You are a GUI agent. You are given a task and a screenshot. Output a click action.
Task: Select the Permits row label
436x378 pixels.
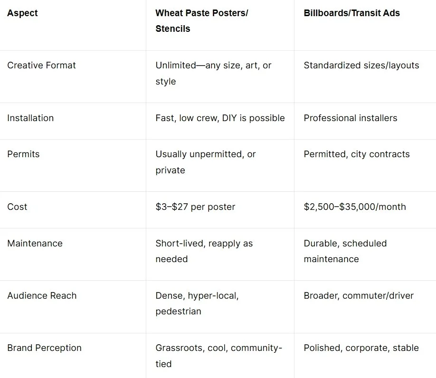(23, 154)
